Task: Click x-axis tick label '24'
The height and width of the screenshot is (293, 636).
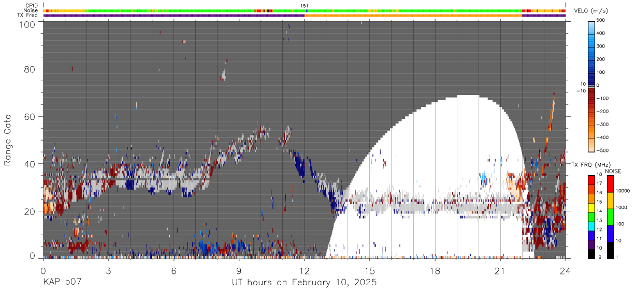Action: (566, 270)
